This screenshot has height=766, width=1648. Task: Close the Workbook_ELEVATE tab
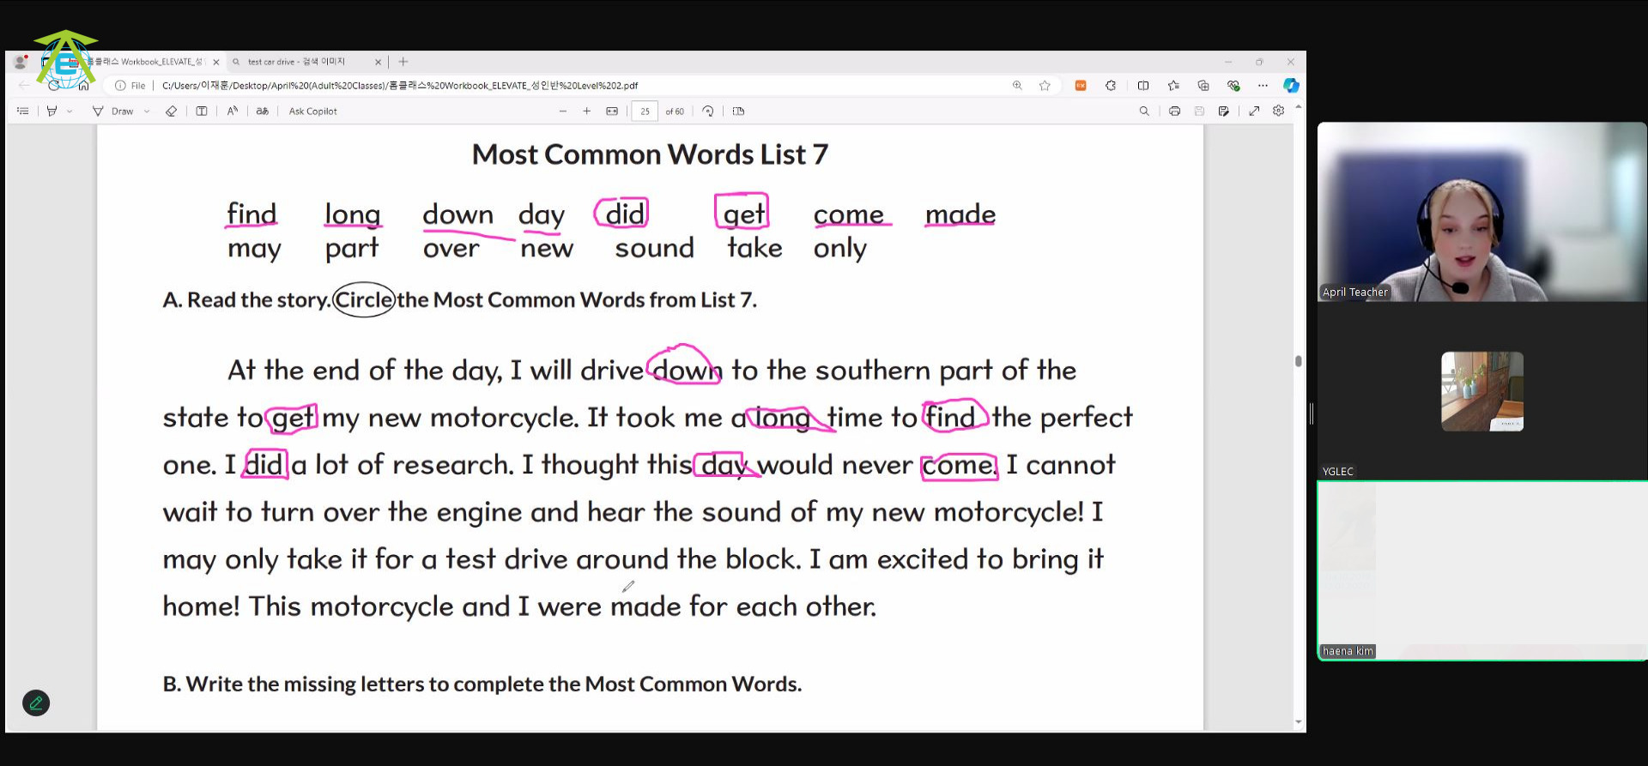[216, 62]
